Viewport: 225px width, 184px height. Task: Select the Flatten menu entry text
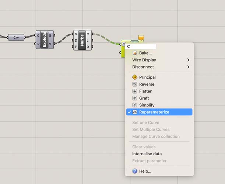146,91
